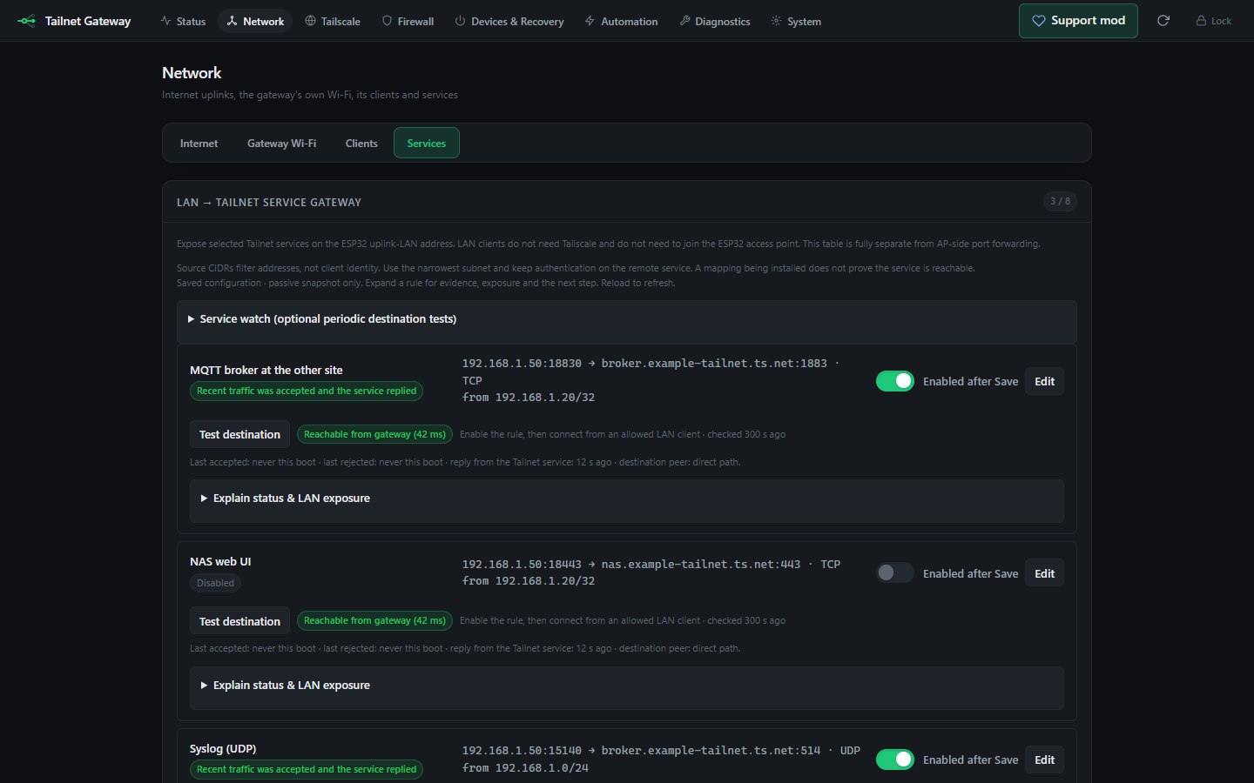Image resolution: width=1254 pixels, height=783 pixels.
Task: Click the Tailnet Gateway logo icon
Action: coord(27,21)
